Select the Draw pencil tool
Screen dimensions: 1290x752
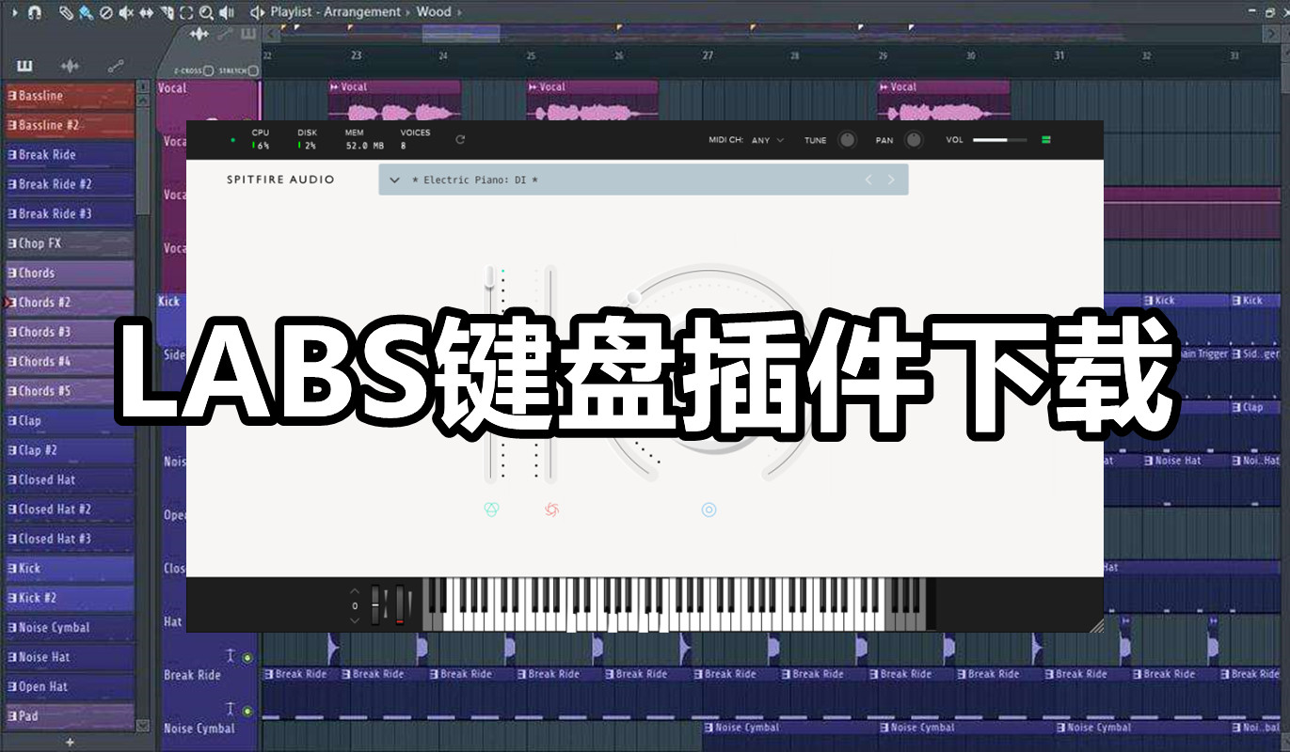pos(66,12)
